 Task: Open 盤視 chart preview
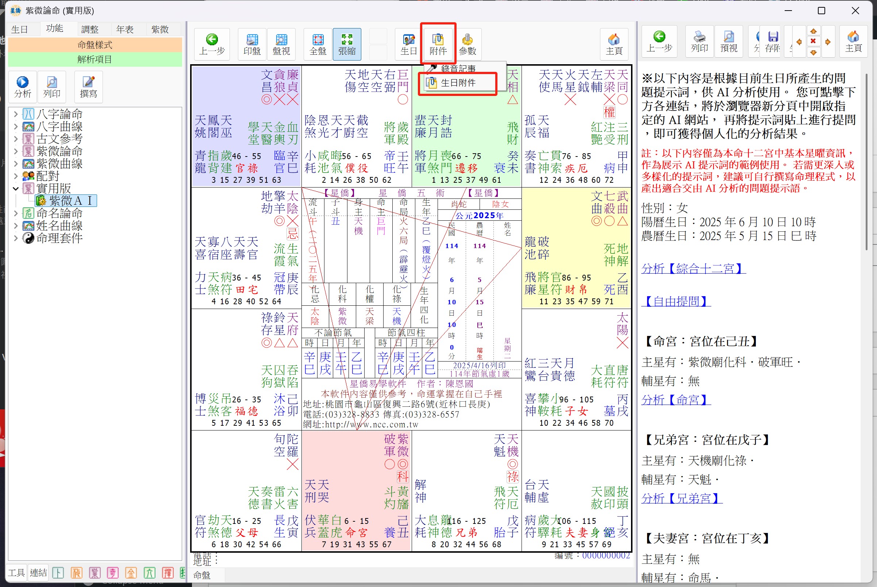click(281, 44)
